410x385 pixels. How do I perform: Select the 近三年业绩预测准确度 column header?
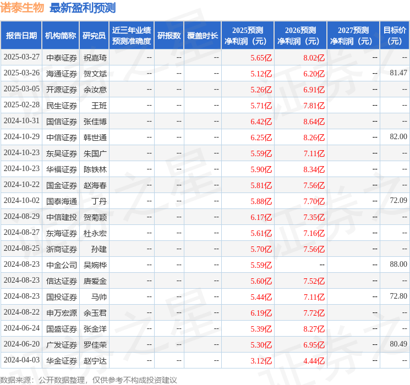pos(131,36)
